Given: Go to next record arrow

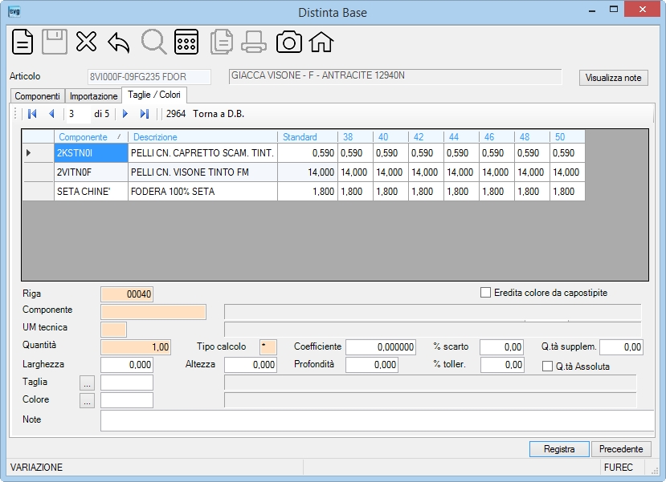Looking at the screenshot, I should (125, 114).
